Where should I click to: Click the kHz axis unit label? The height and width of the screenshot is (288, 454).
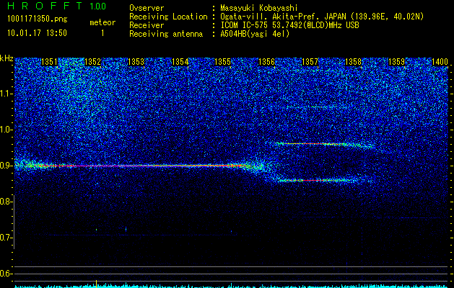(6, 58)
